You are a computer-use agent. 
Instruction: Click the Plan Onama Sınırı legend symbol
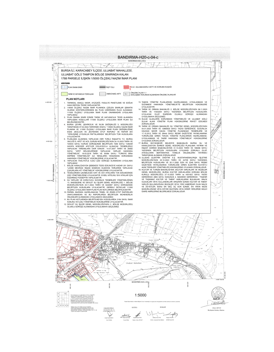point(64,88)
